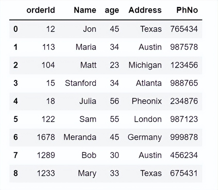Select phone number 675431
This screenshot has width=218, height=190.
click(184, 173)
